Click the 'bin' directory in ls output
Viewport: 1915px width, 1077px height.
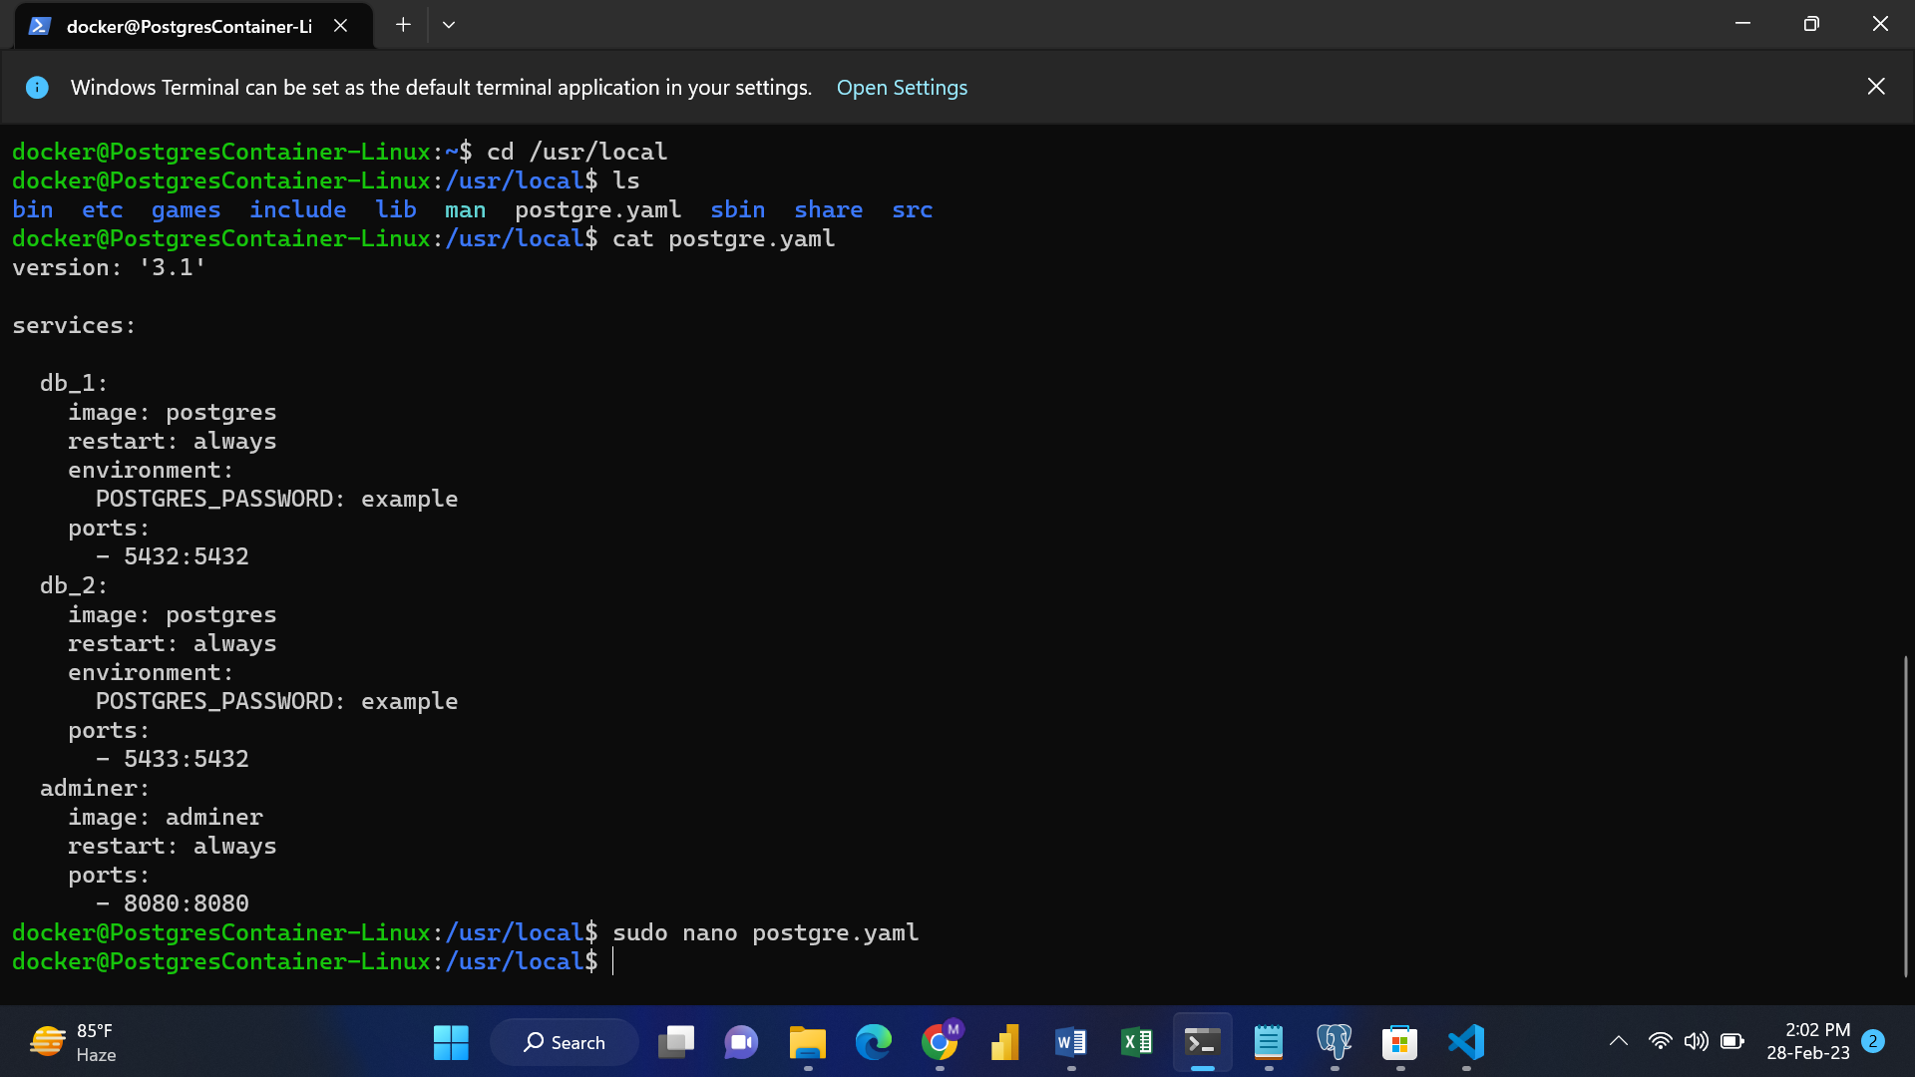(33, 209)
